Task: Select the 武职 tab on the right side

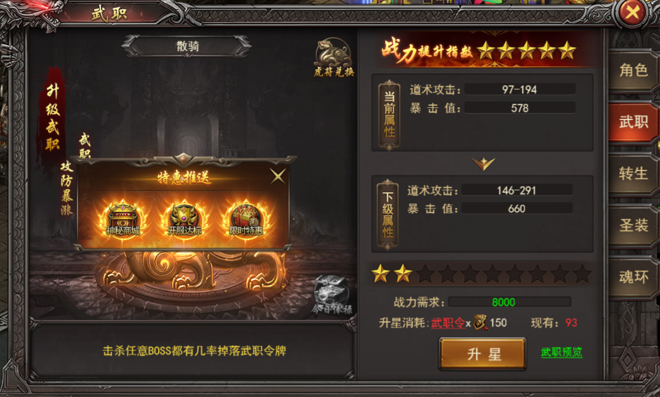Action: [x=633, y=123]
